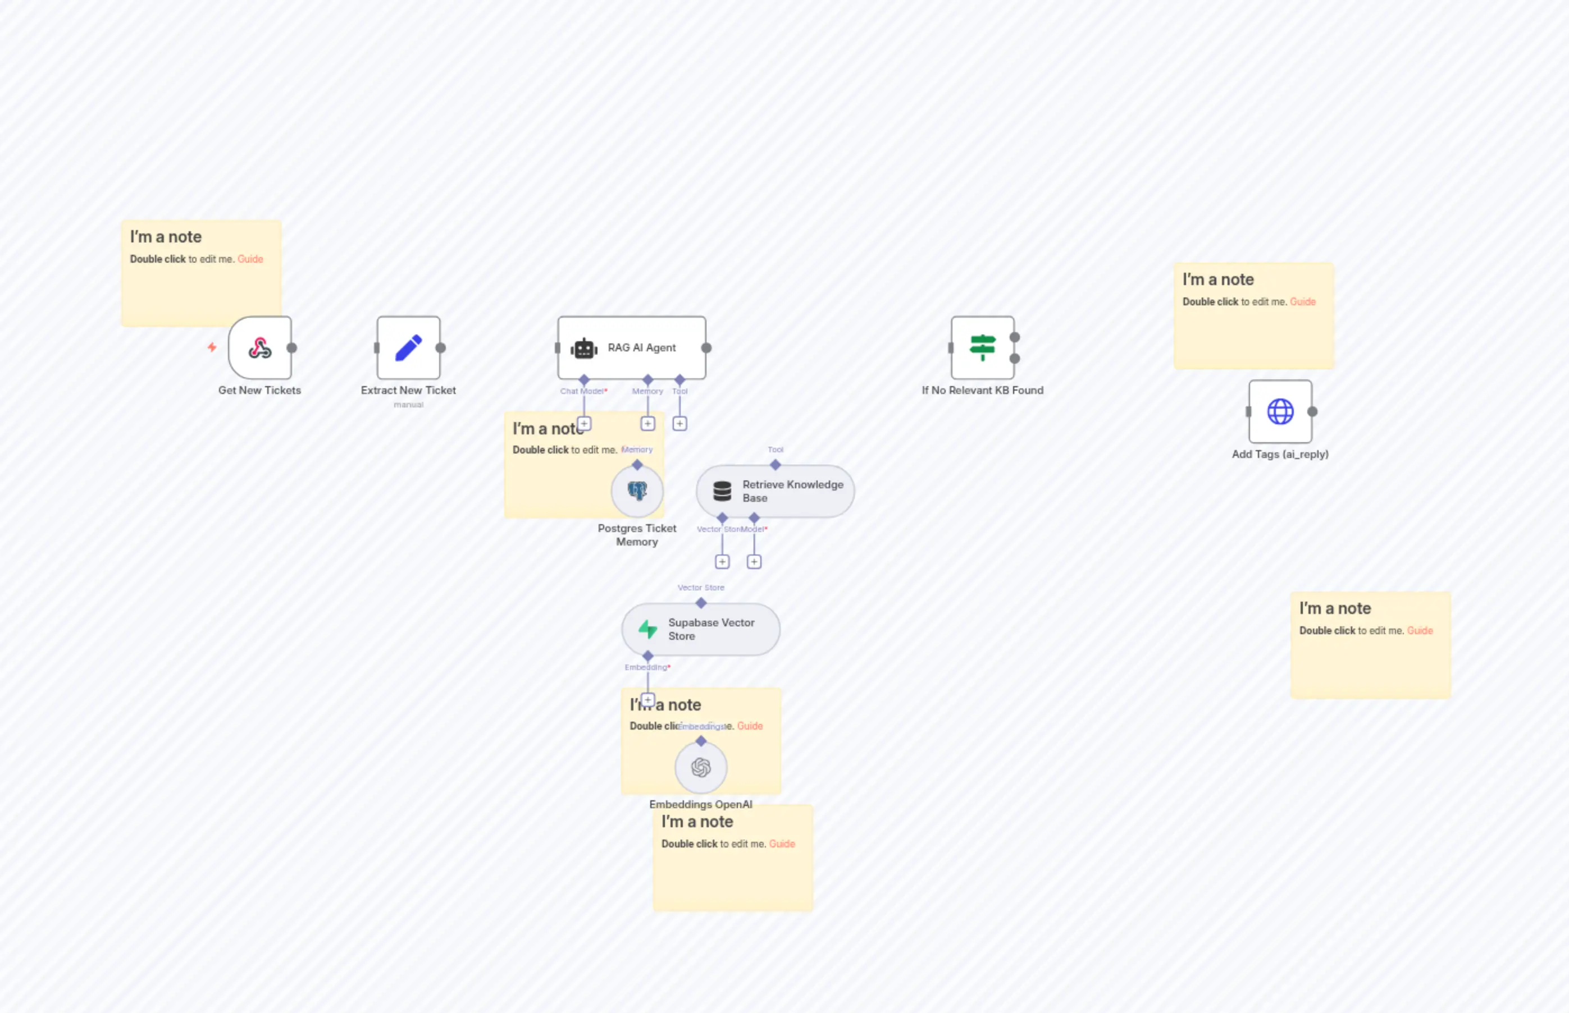The height and width of the screenshot is (1013, 1569).
Task: Click plus under Retrieve Knowledge Base Vector Store connector
Action: [x=722, y=561]
